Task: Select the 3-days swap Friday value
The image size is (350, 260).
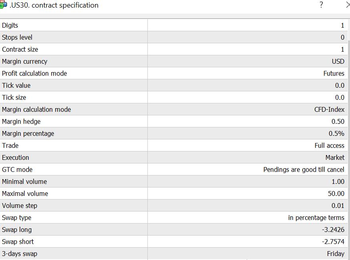Action: click(336, 254)
